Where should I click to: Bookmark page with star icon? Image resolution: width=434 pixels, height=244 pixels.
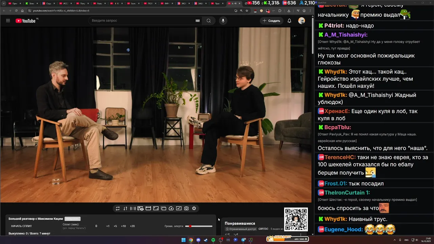coord(247,11)
